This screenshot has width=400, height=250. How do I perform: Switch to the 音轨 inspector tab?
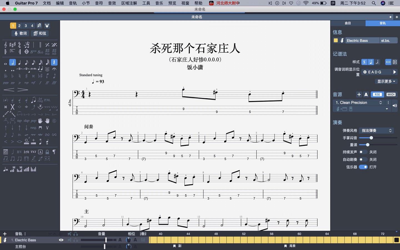[x=382, y=23]
